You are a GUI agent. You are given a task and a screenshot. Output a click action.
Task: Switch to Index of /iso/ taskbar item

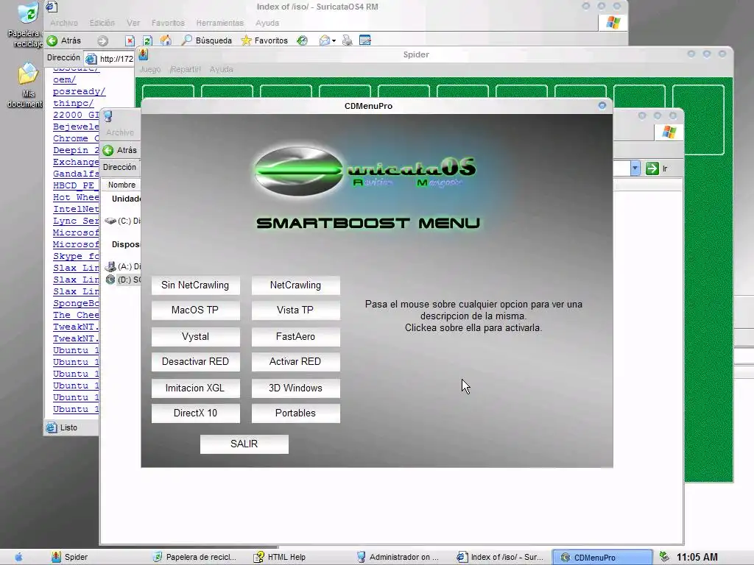pyautogui.click(x=500, y=557)
